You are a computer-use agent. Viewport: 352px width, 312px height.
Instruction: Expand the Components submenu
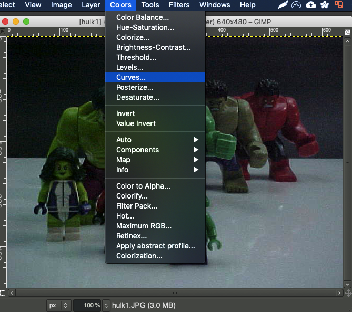155,150
